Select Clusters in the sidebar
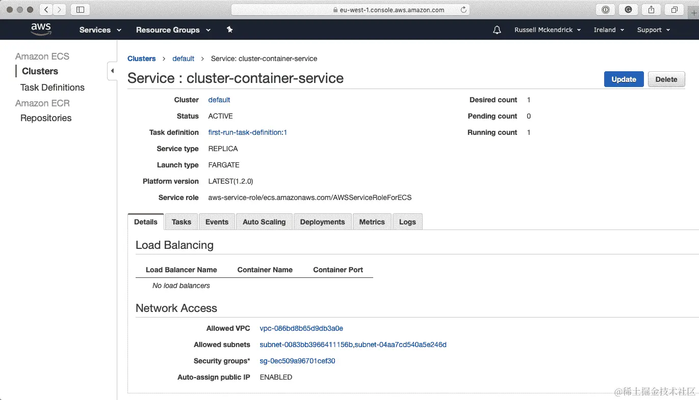 pos(40,71)
